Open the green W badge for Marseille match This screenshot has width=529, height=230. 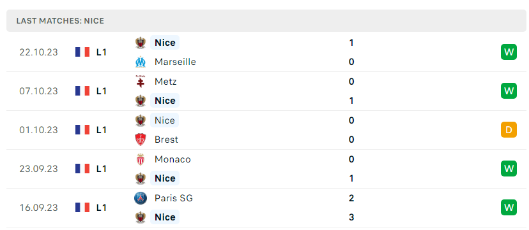click(509, 52)
